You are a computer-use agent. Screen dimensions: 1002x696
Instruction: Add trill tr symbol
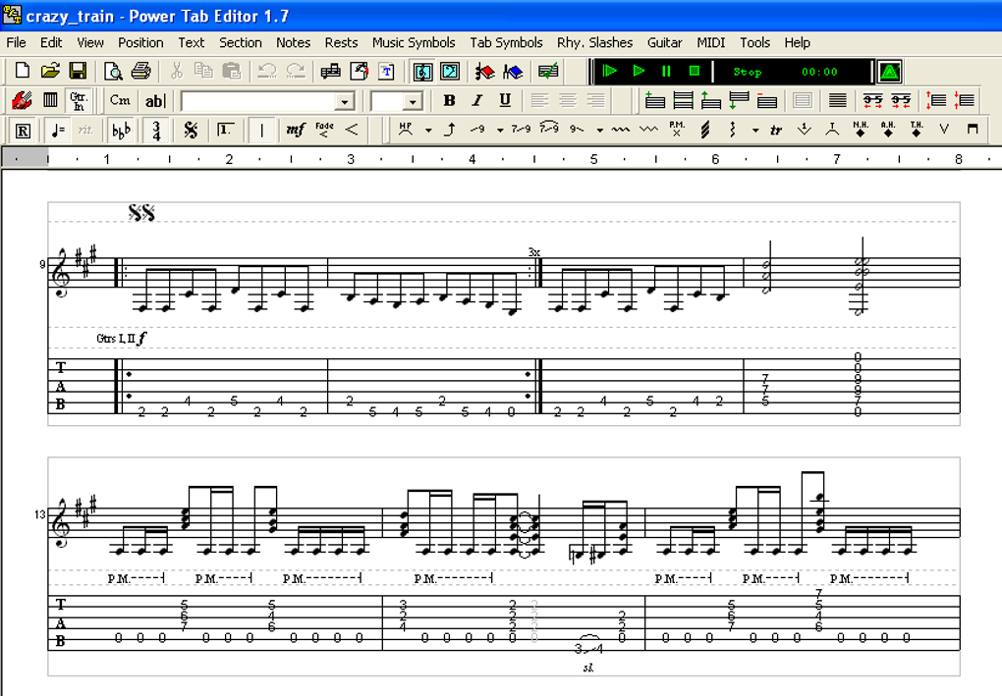(776, 130)
